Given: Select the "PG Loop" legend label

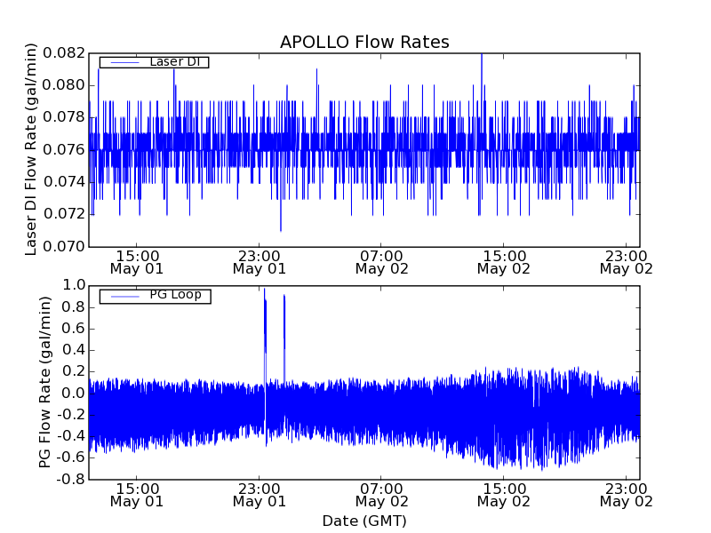Looking at the screenshot, I should [x=175, y=295].
